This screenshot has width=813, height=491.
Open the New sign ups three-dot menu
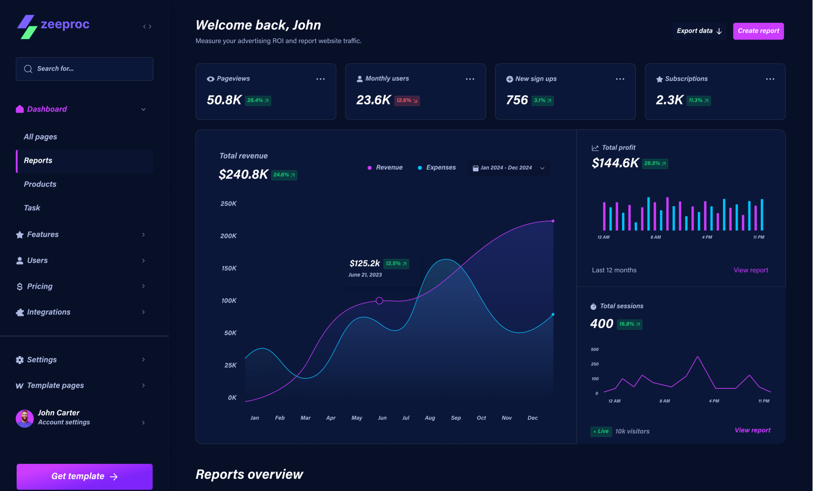click(x=620, y=79)
